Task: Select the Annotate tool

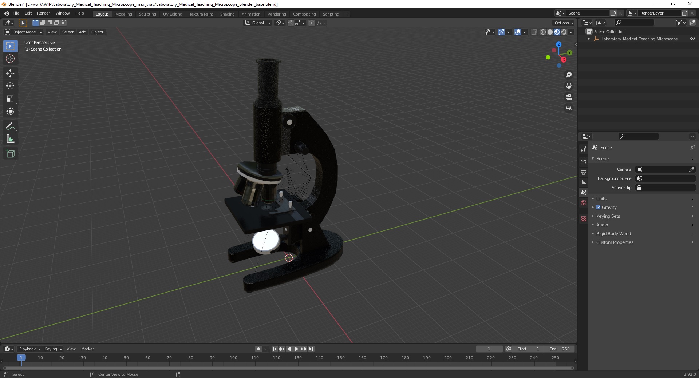Action: tap(10, 126)
